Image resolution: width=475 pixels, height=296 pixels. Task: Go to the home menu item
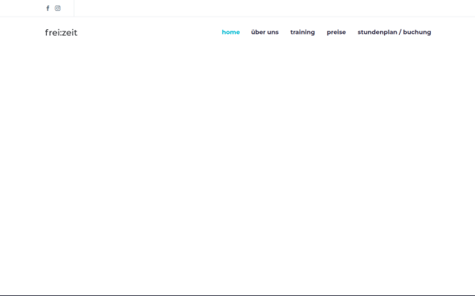[x=231, y=32]
